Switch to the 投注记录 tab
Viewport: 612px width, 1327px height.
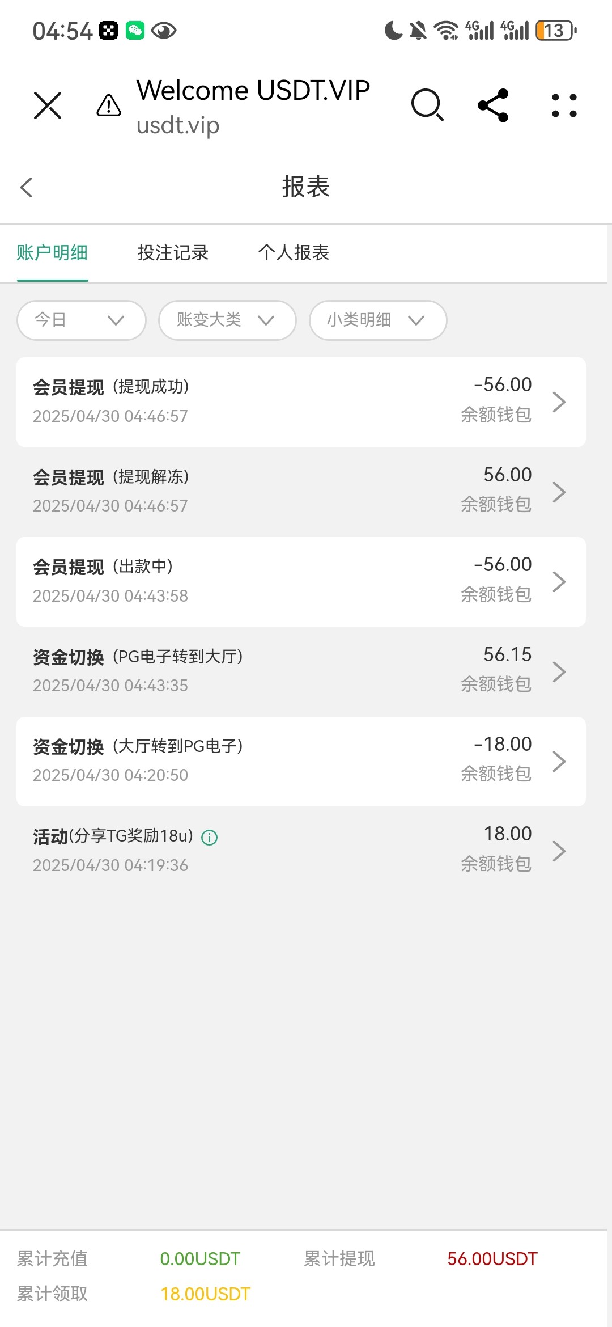click(x=173, y=253)
